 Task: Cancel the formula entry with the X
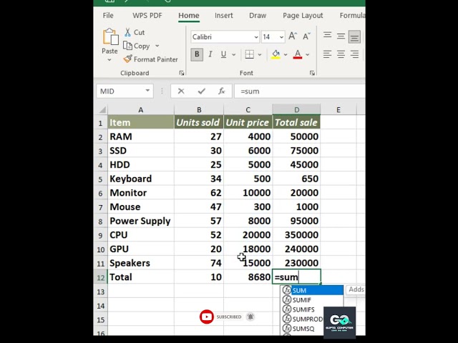(x=181, y=91)
